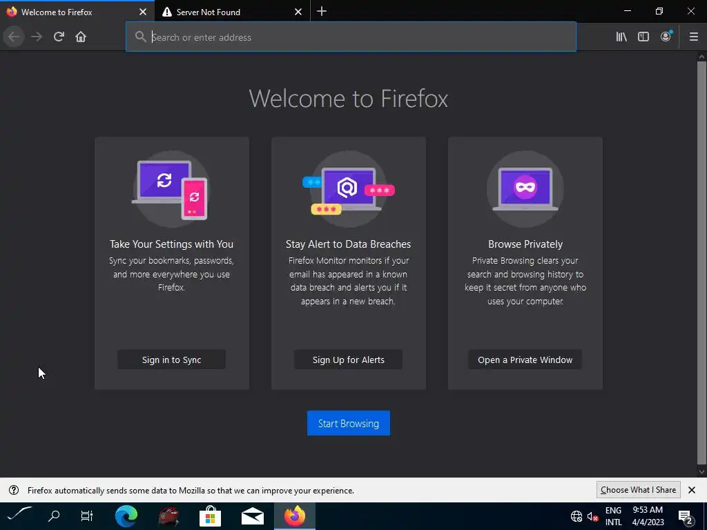Open the Firefox Account icon
The width and height of the screenshot is (707, 530).
tap(666, 37)
